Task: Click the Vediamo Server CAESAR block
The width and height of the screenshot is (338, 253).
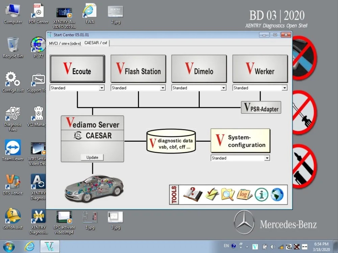Action: [x=92, y=139]
